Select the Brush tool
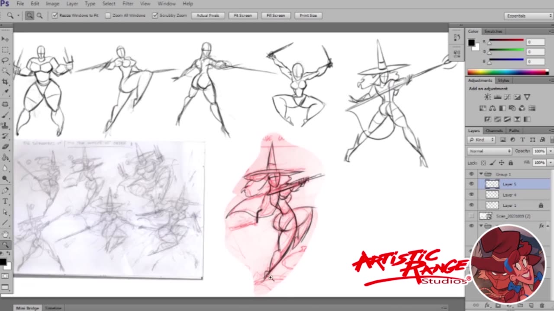554x311 pixels. pyautogui.click(x=5, y=115)
